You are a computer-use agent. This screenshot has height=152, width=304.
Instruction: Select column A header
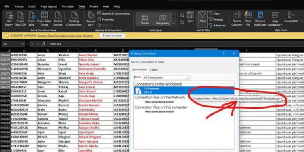point(24,51)
